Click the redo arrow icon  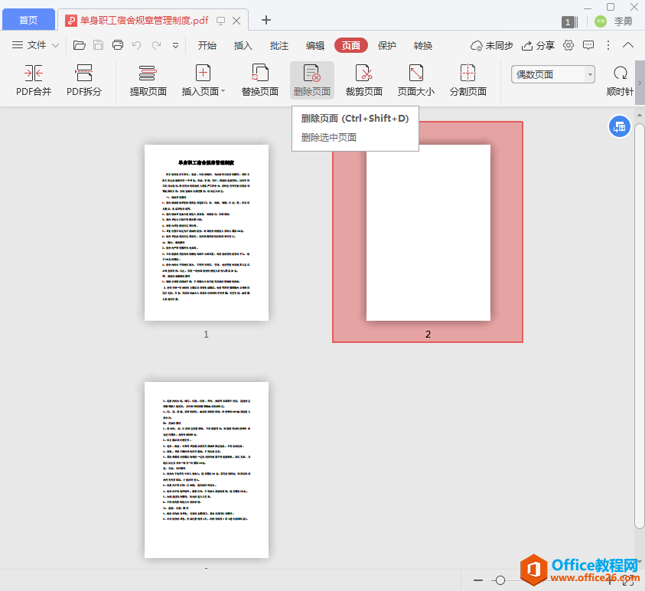[156, 45]
